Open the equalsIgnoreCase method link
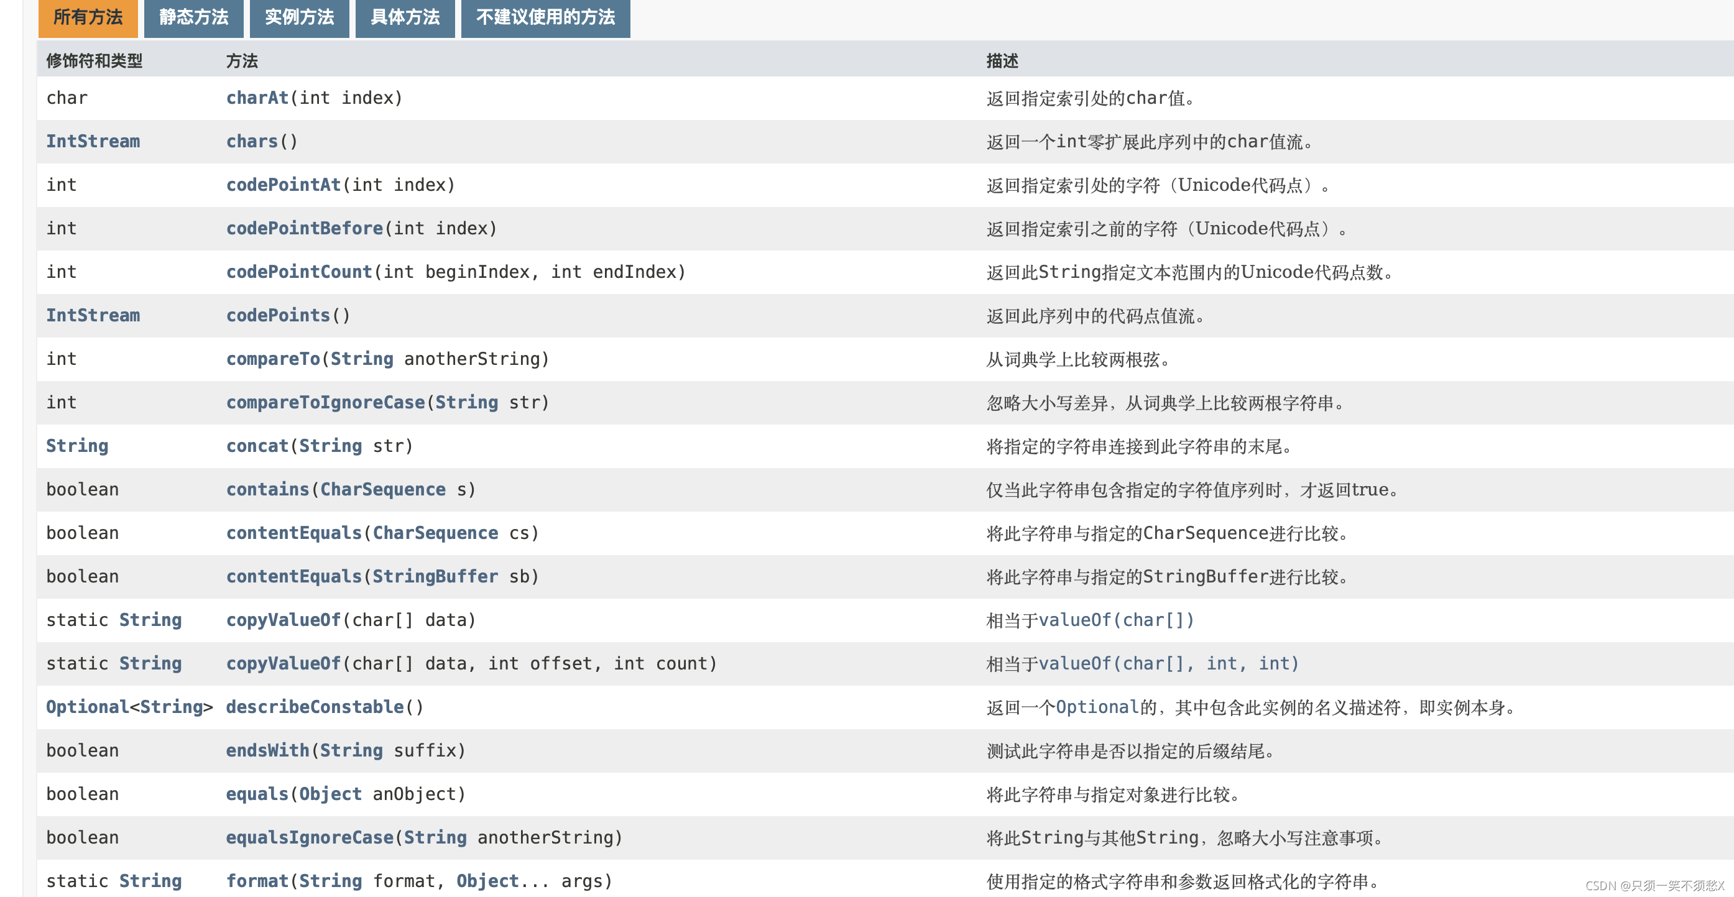Screen dimensions: 1734x897 click(310, 838)
